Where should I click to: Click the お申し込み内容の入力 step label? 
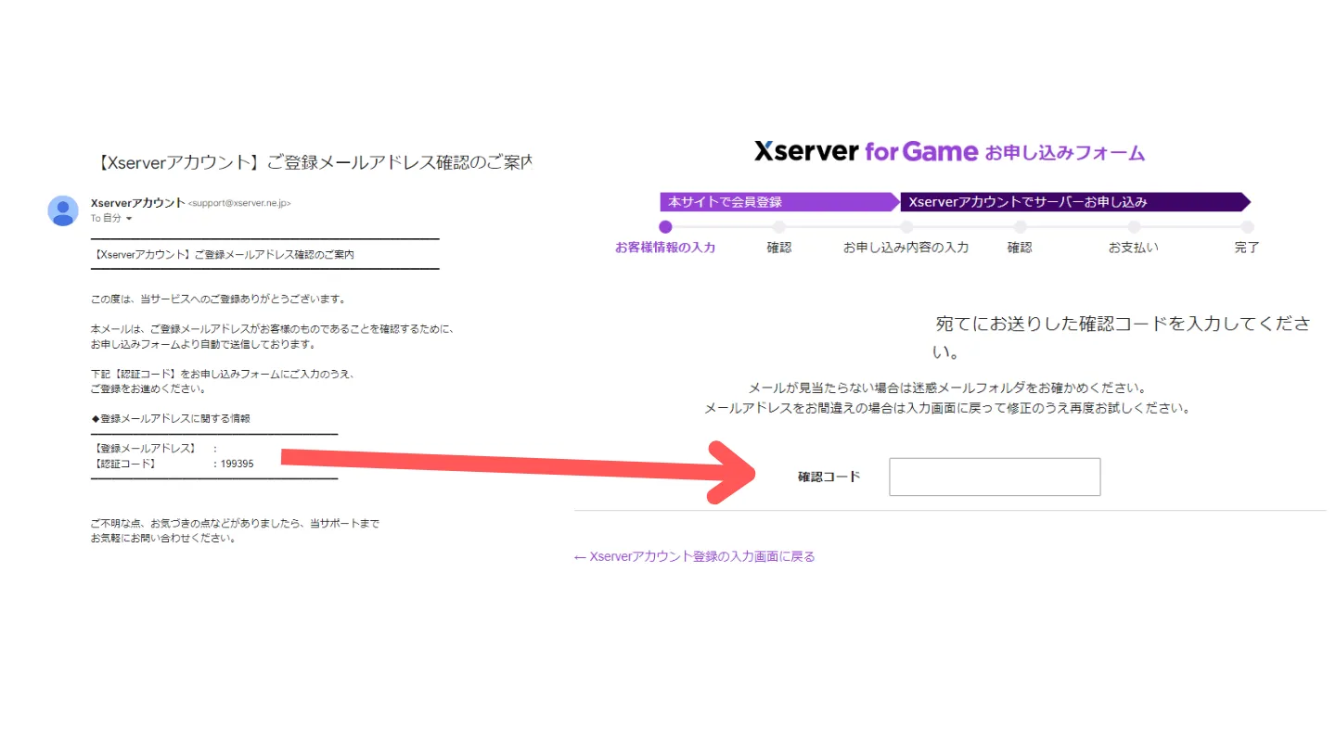tap(906, 248)
